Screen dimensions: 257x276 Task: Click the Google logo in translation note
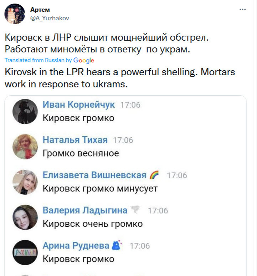pyautogui.click(x=84, y=60)
